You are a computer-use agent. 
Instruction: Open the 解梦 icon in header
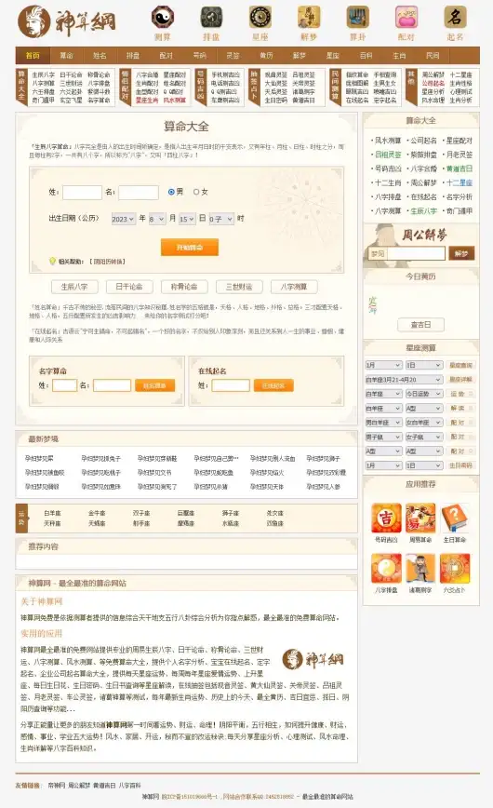(x=309, y=18)
